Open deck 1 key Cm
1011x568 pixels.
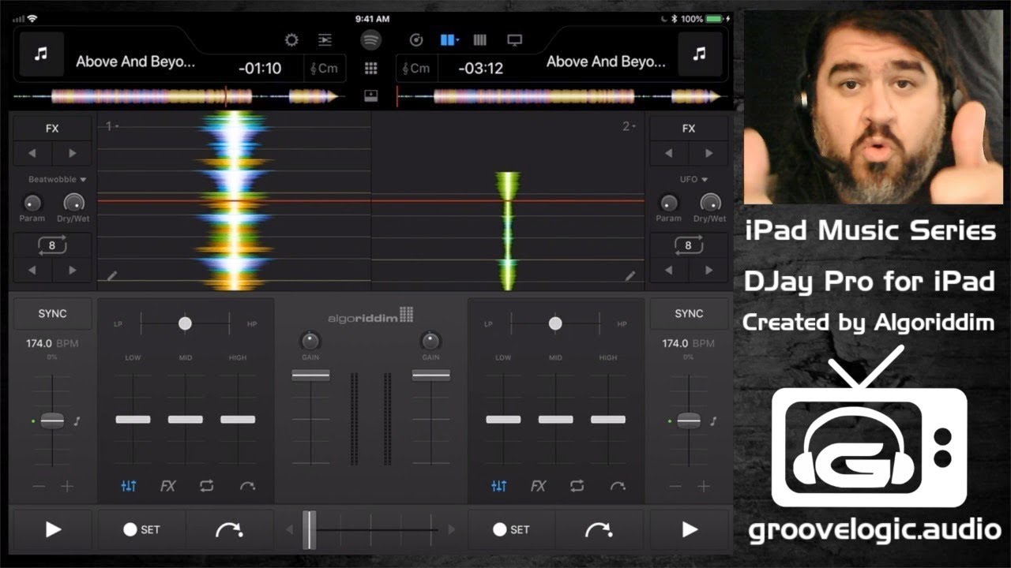coord(325,69)
